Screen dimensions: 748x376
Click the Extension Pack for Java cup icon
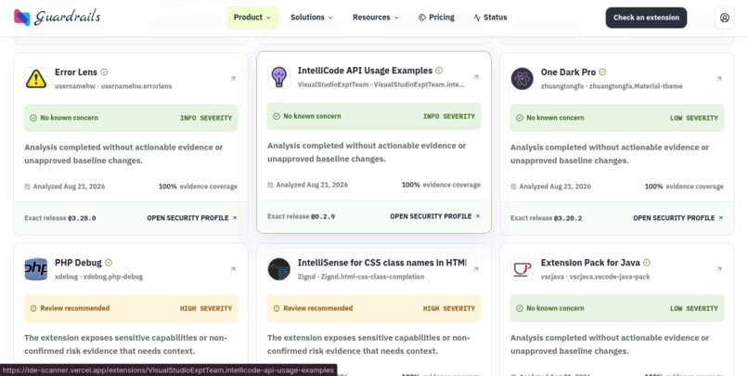pos(522,269)
